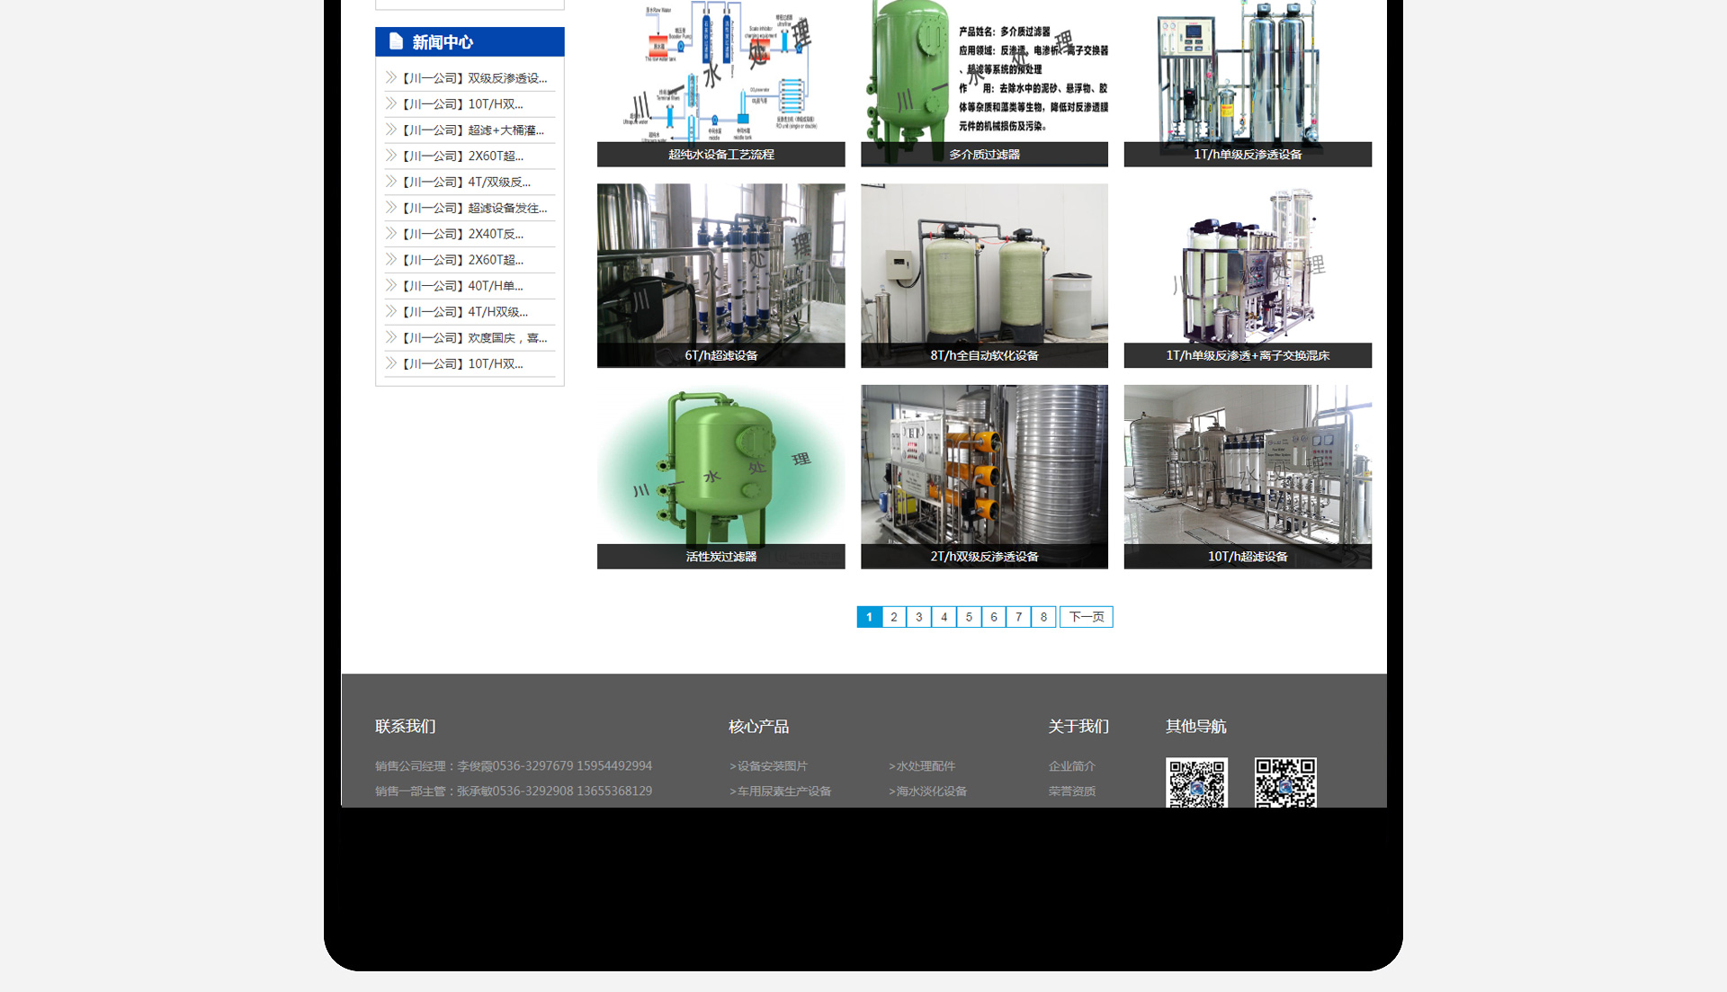Screen dimensions: 1727x992
Task: Open the 1T/h单级反渗透设备 product thumbnail
Action: point(1248,83)
